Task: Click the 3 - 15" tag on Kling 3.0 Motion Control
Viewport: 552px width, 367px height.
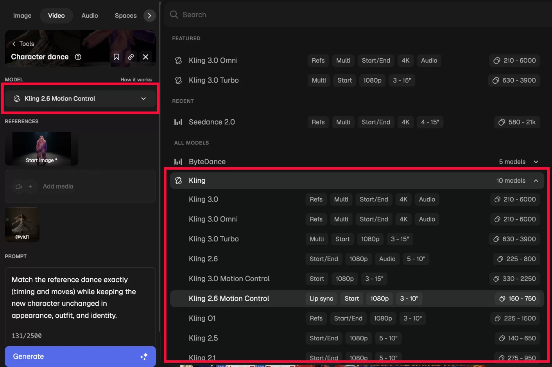Action: point(374,279)
